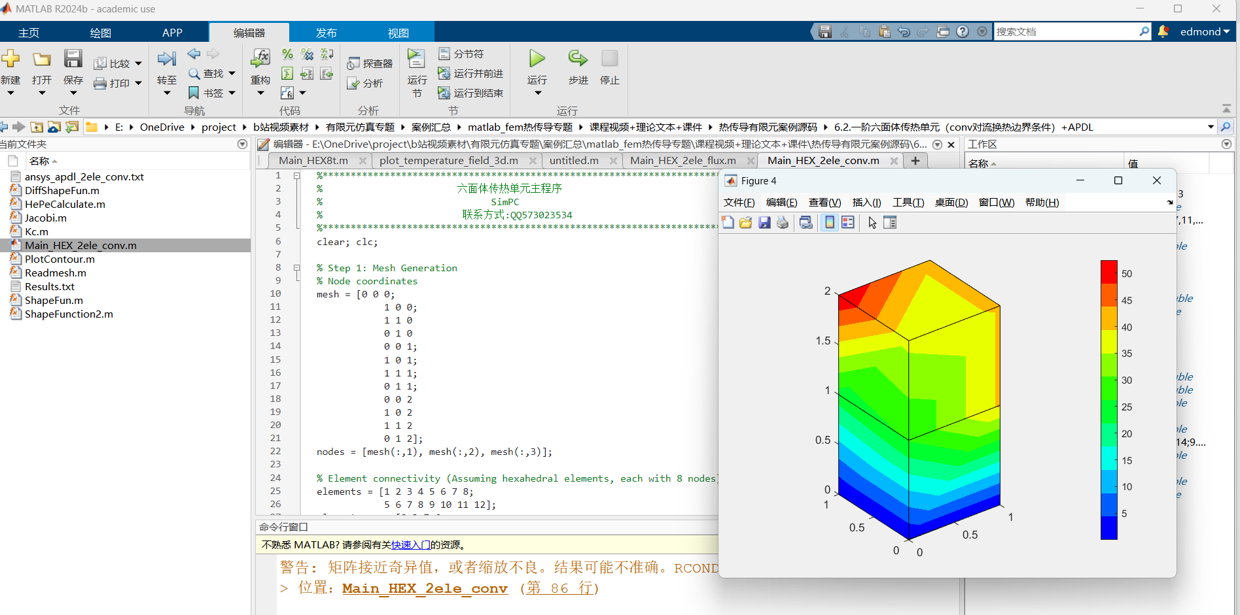Click the save icon in the Figure 4 toolbar
The width and height of the screenshot is (1240, 615).
point(764,223)
